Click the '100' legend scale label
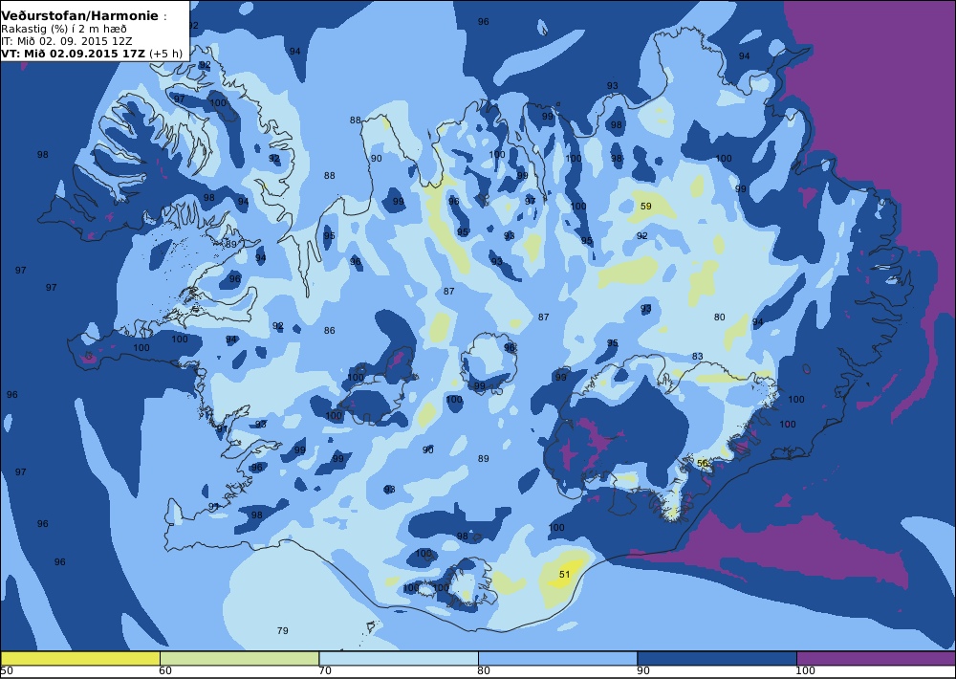The image size is (956, 679). [806, 671]
